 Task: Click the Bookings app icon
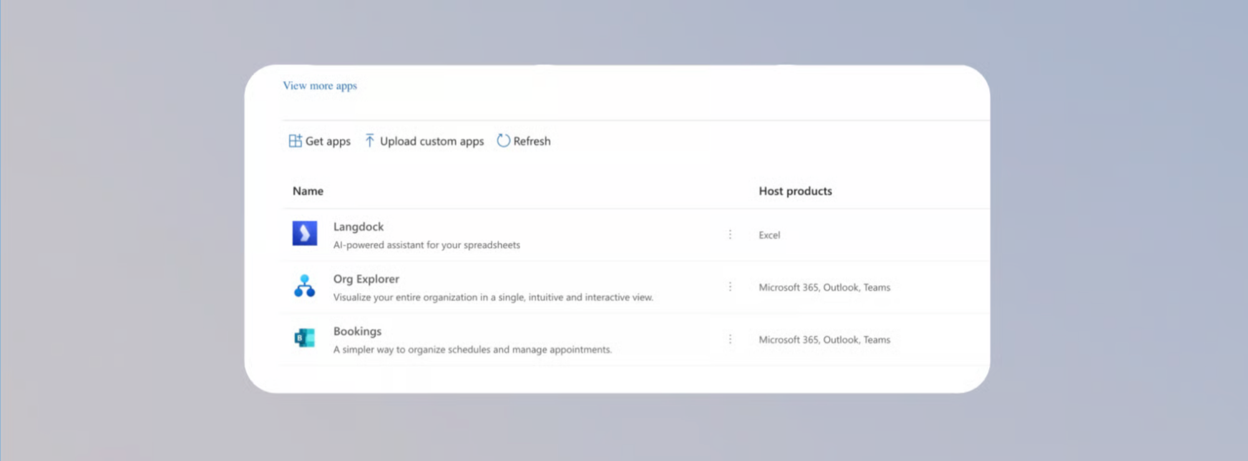[x=305, y=338]
